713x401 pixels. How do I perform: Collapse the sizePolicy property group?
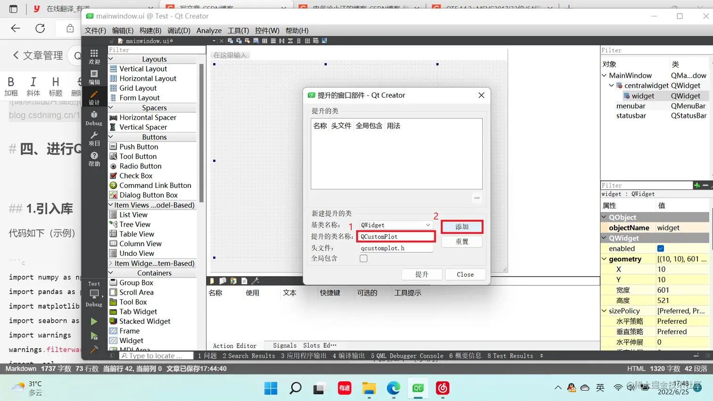coord(604,311)
